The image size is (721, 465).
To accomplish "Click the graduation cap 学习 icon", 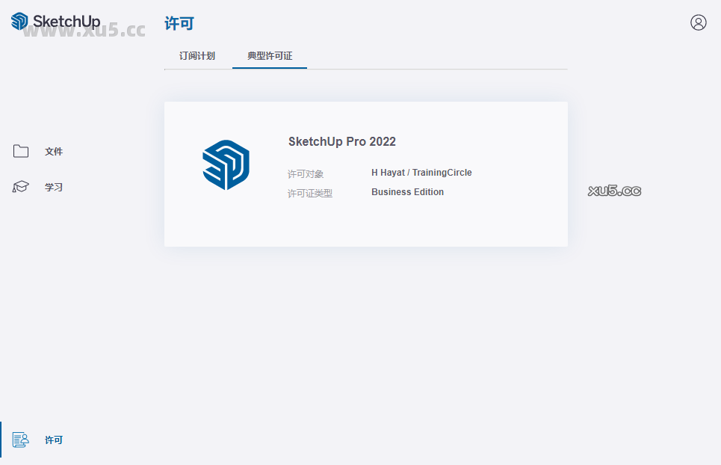I will (x=20, y=186).
